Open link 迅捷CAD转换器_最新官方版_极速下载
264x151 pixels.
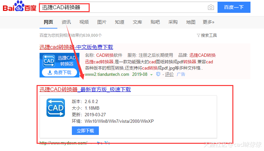(x=85, y=89)
